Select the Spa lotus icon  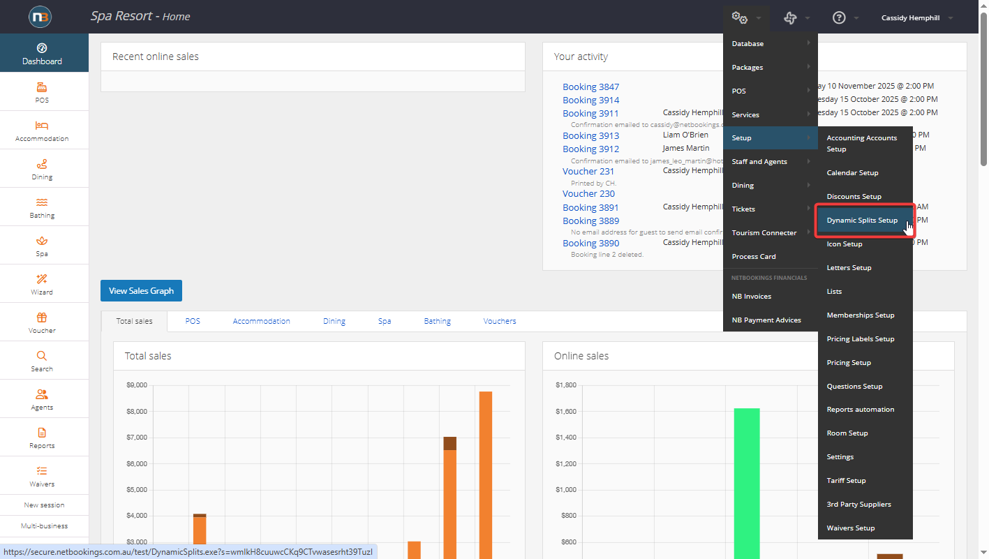42,241
